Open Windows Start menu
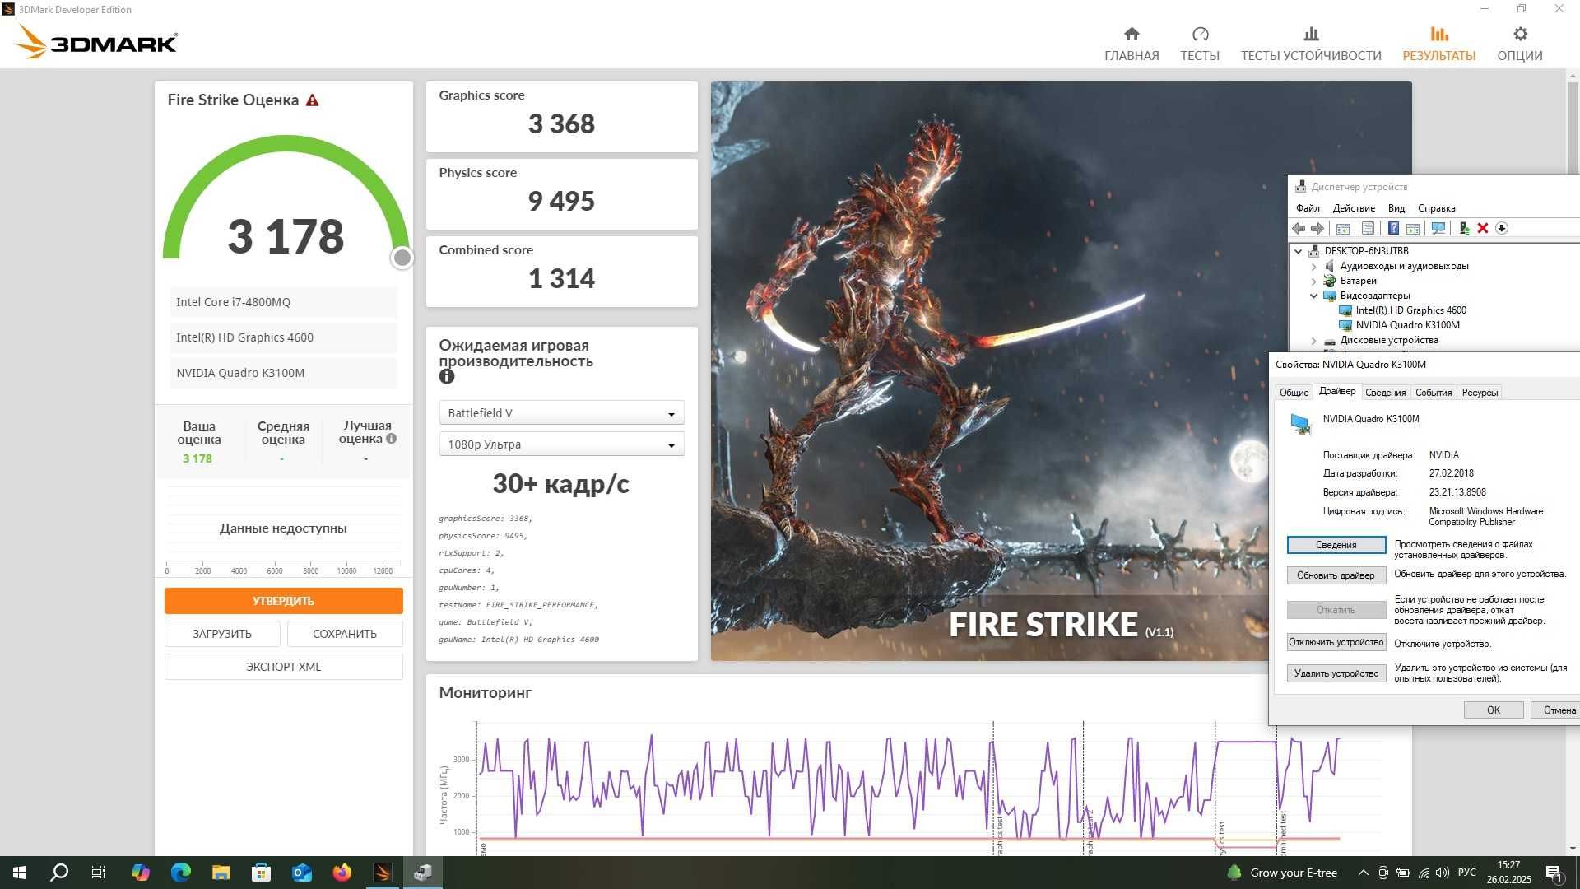 click(20, 873)
